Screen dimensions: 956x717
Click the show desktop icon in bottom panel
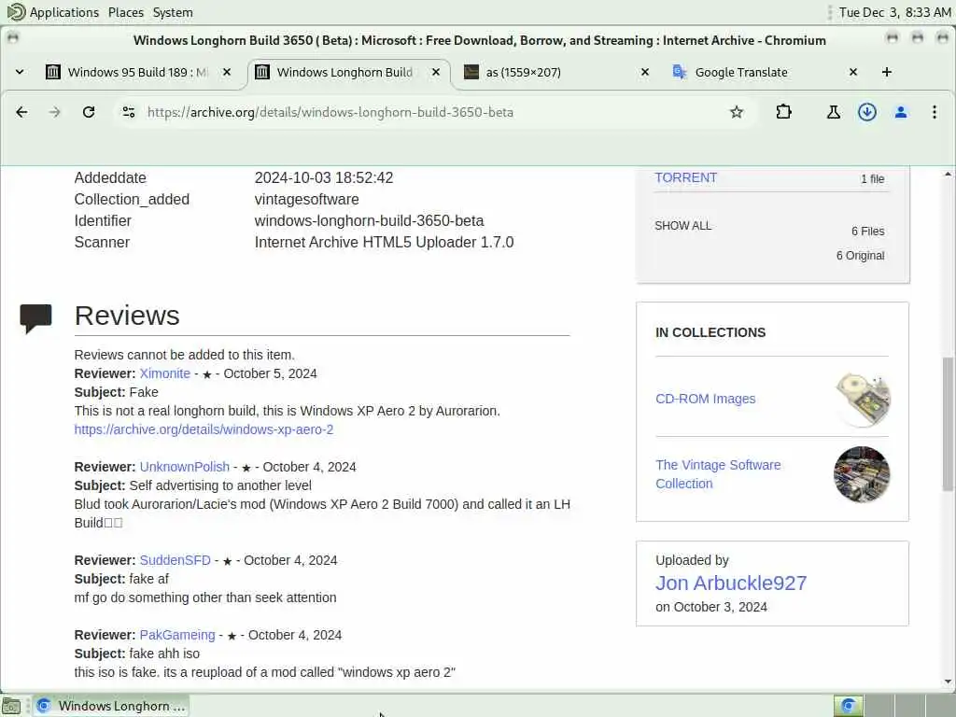point(11,706)
